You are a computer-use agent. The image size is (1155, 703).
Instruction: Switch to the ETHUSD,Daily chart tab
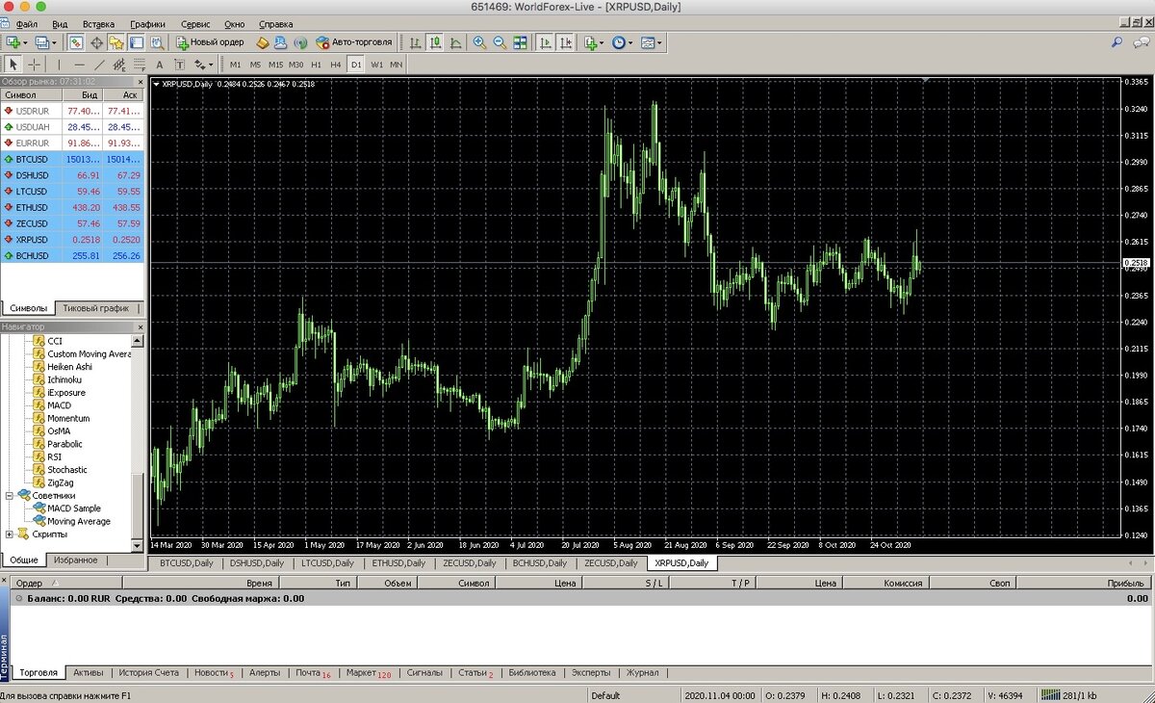point(398,563)
